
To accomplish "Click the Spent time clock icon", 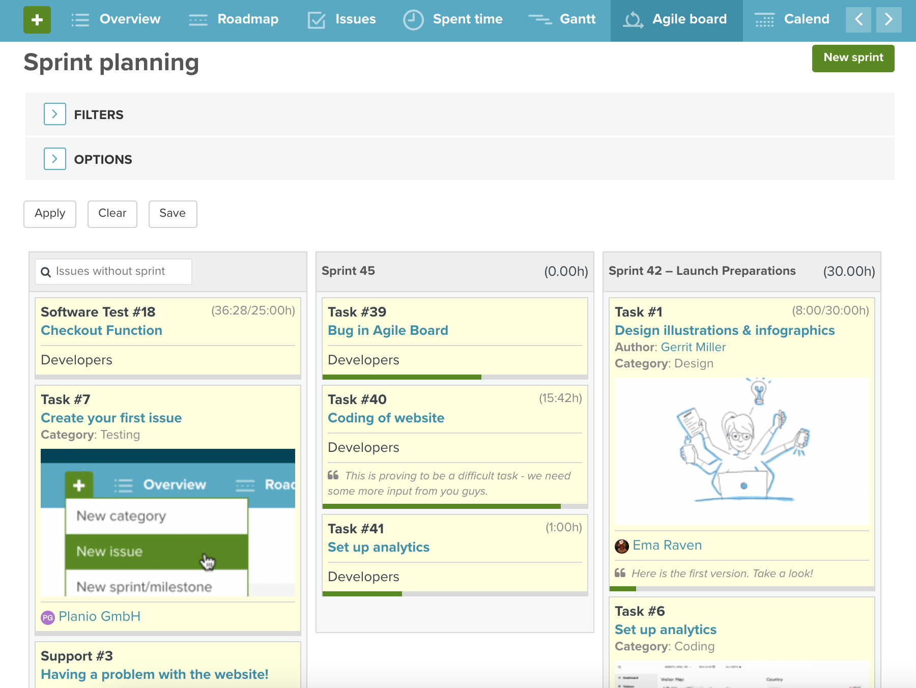I will (413, 20).
